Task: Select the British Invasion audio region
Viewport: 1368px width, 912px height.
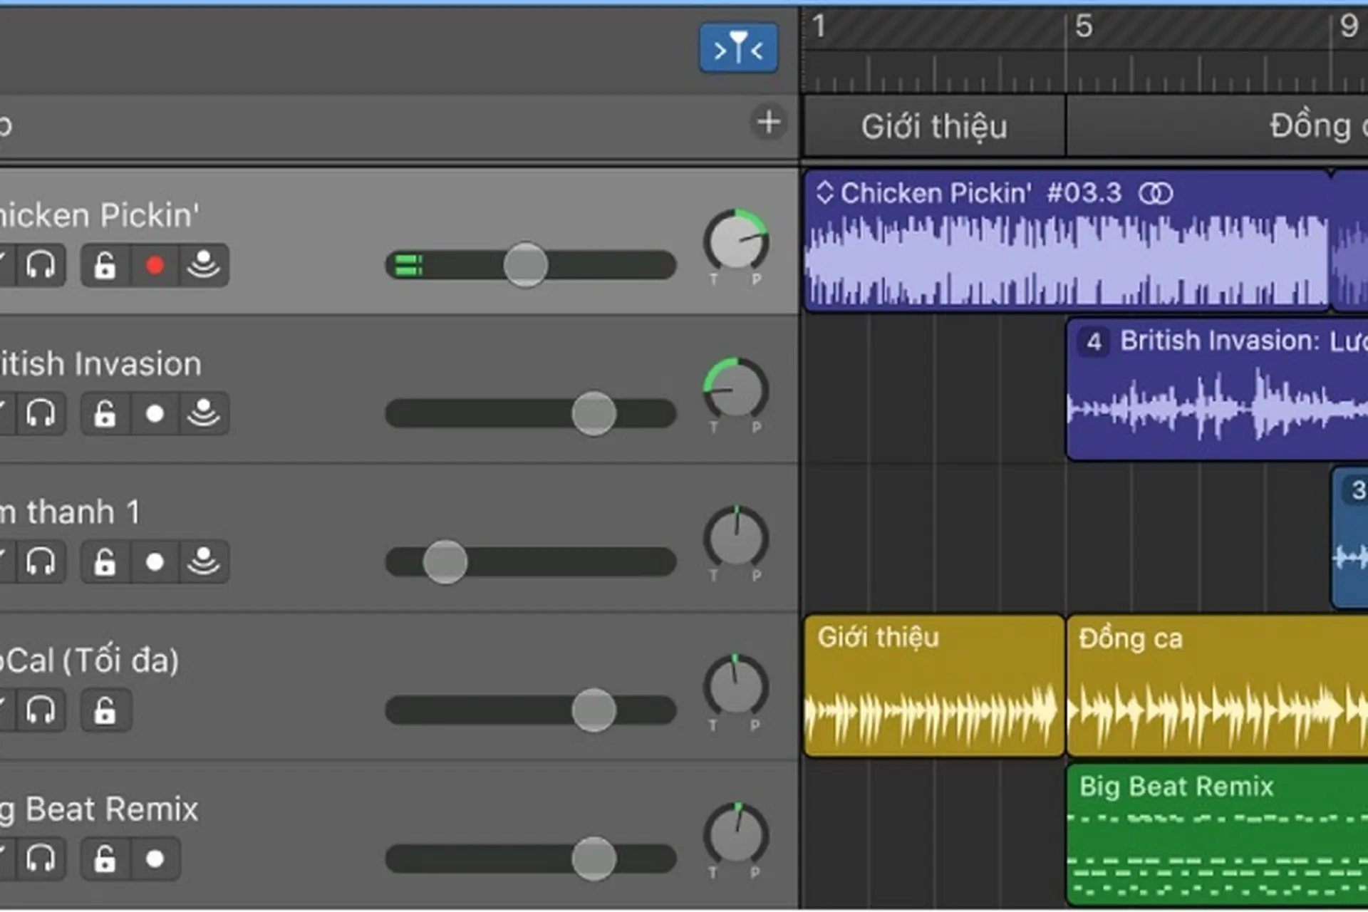Action: [x=1217, y=389]
